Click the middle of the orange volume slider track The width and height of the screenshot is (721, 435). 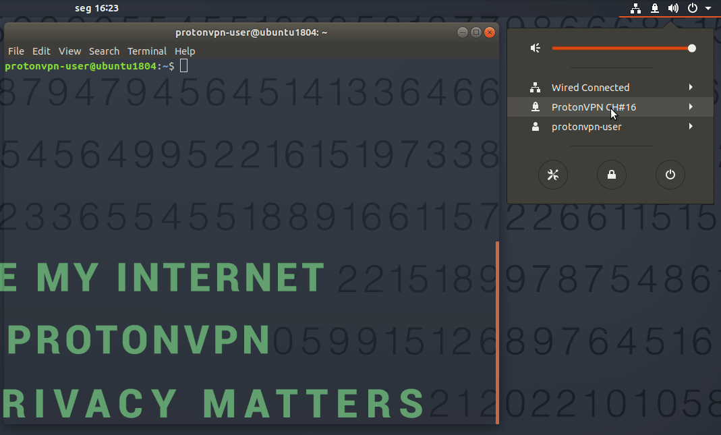(x=621, y=49)
